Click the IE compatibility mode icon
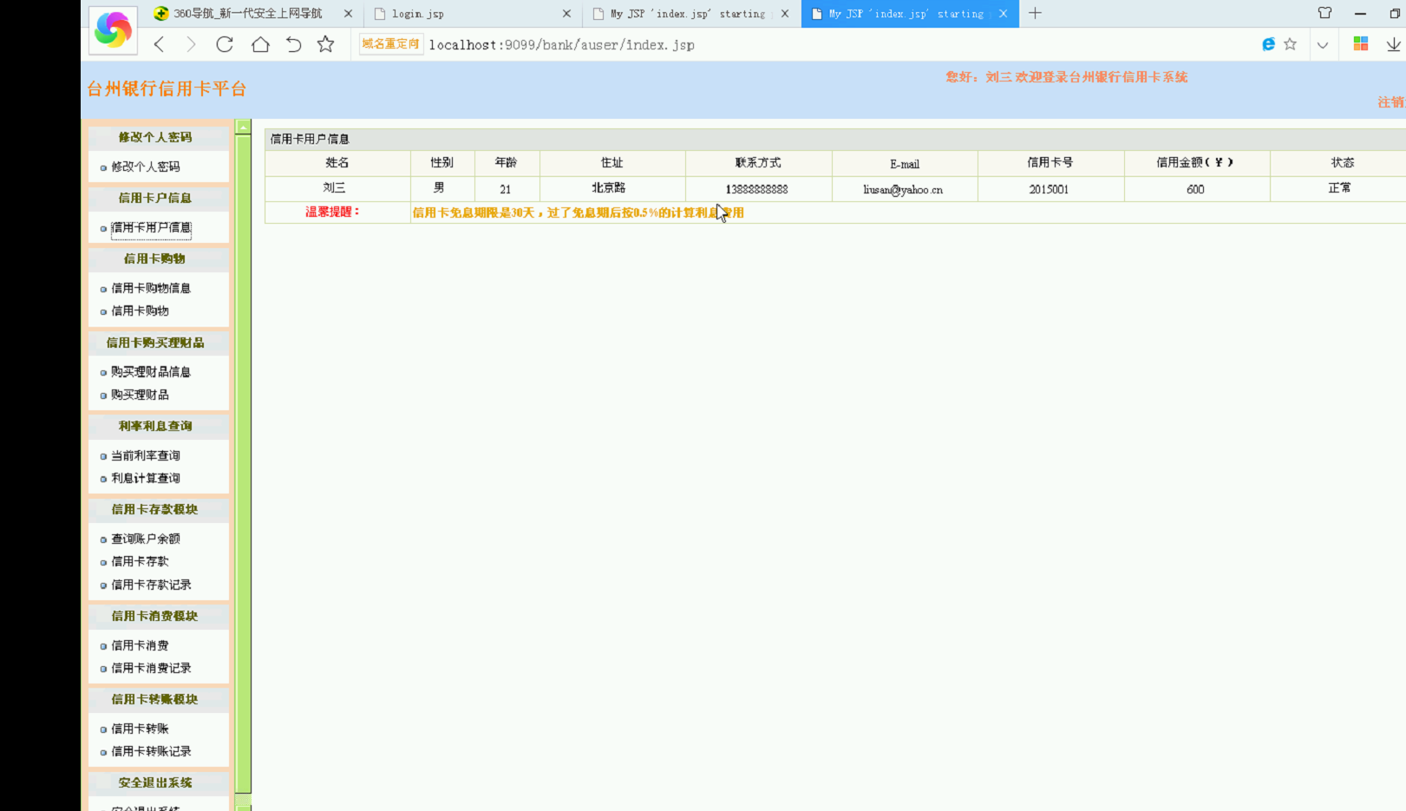The image size is (1406, 811). coord(1268,44)
